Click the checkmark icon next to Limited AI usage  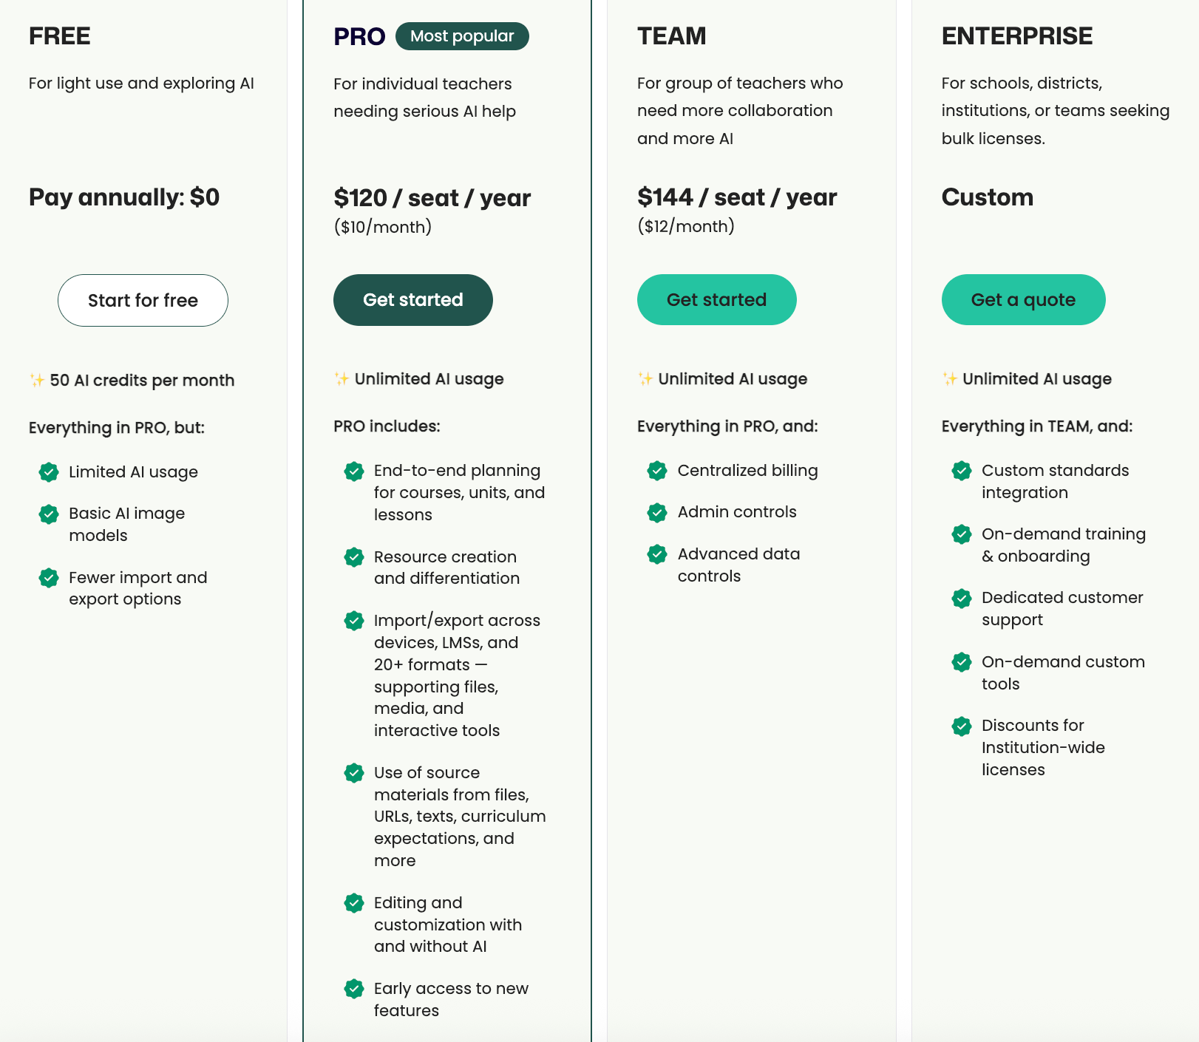(x=48, y=472)
